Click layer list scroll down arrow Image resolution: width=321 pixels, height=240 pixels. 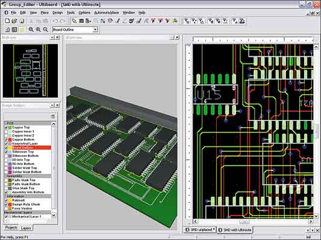pos(54,215)
